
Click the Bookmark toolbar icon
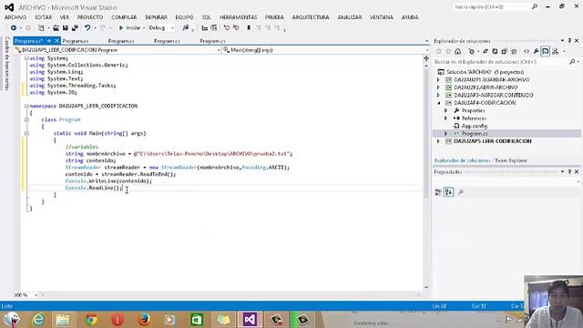(x=249, y=28)
